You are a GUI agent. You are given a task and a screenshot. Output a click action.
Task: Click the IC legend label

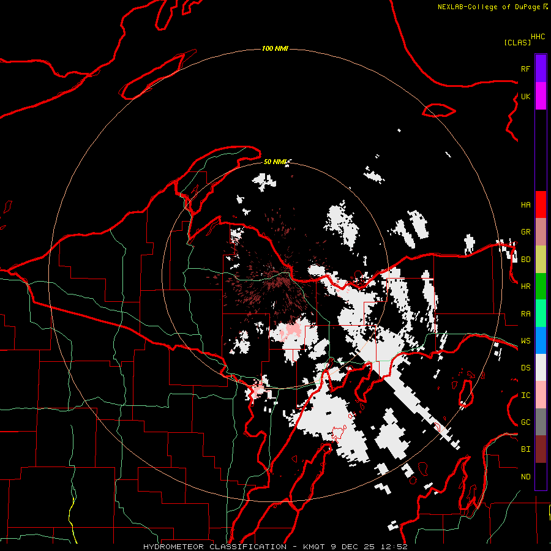[x=525, y=395]
